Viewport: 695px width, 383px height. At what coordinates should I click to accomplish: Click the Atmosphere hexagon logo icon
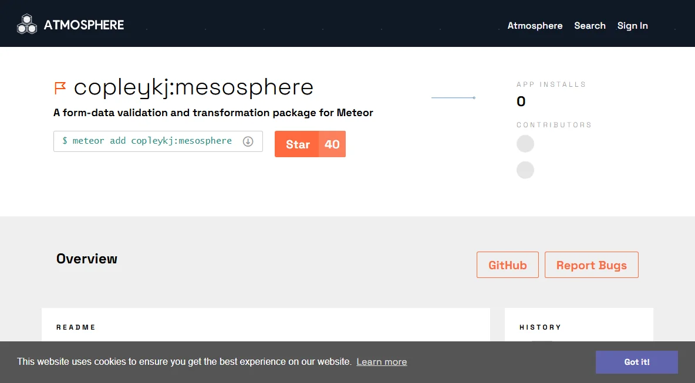point(26,25)
